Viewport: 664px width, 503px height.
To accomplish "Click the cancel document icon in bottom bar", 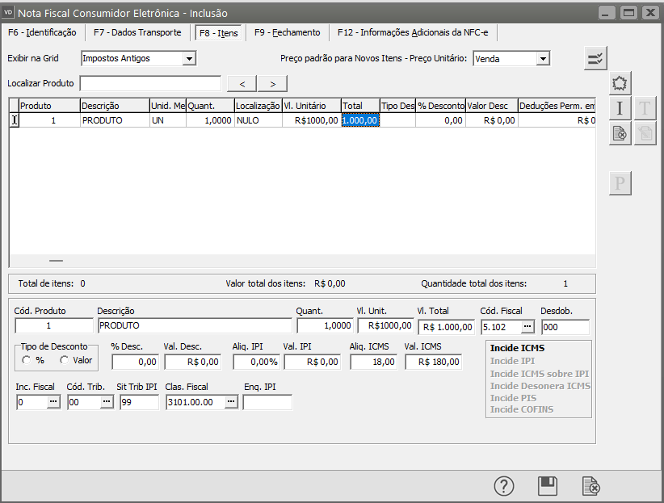I will 591,486.
